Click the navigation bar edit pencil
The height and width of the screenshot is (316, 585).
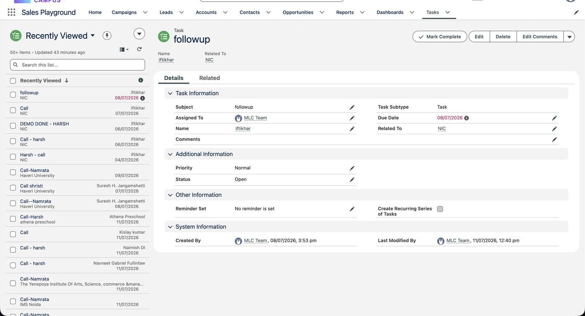point(576,12)
